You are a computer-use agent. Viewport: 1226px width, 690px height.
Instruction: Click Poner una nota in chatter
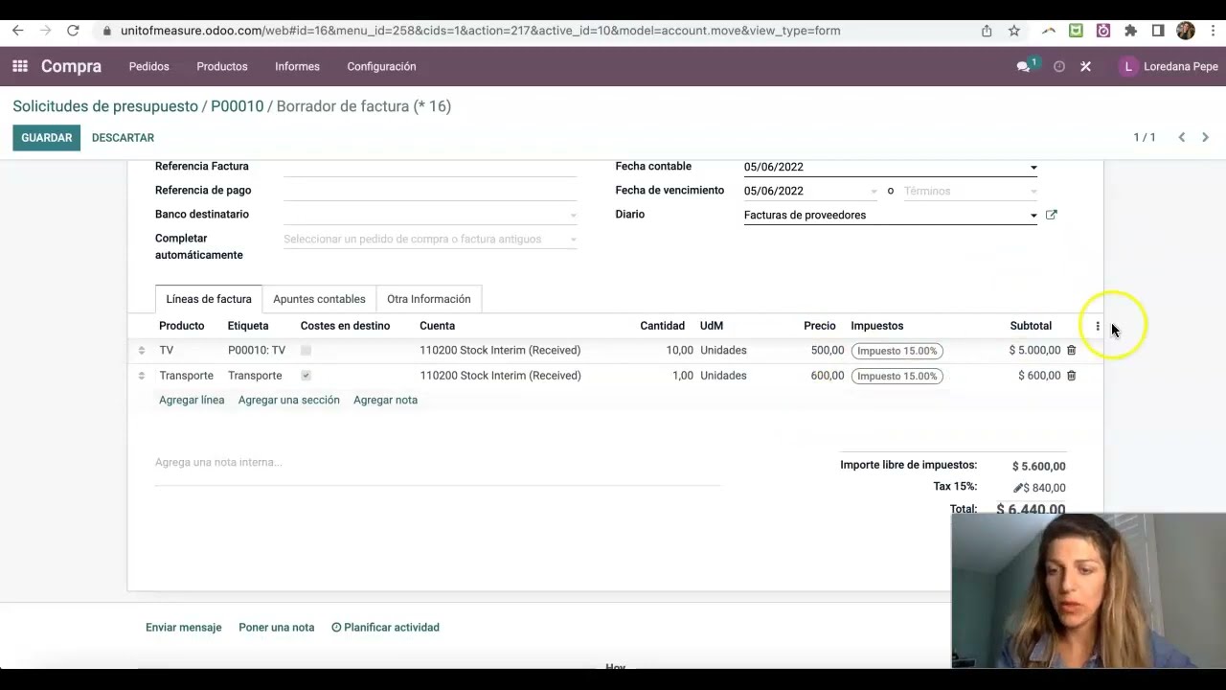pos(277,628)
